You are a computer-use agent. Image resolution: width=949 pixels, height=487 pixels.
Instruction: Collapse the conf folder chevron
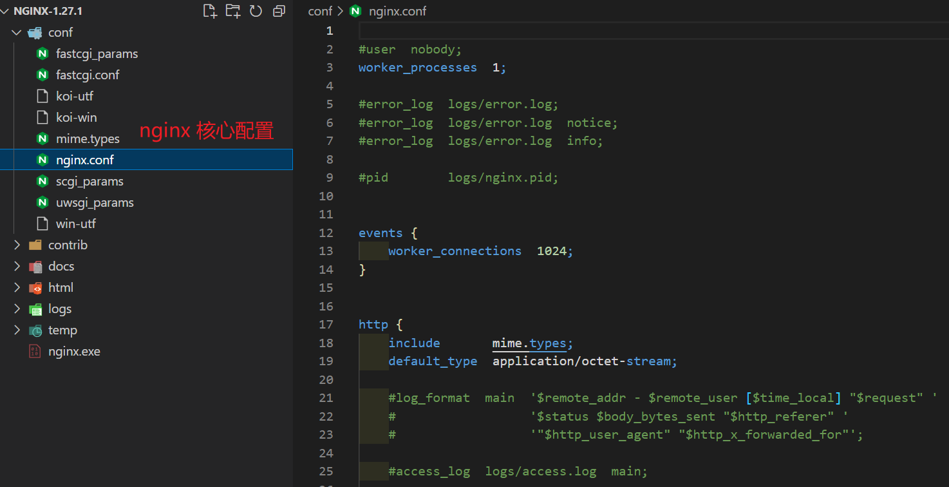click(x=17, y=32)
